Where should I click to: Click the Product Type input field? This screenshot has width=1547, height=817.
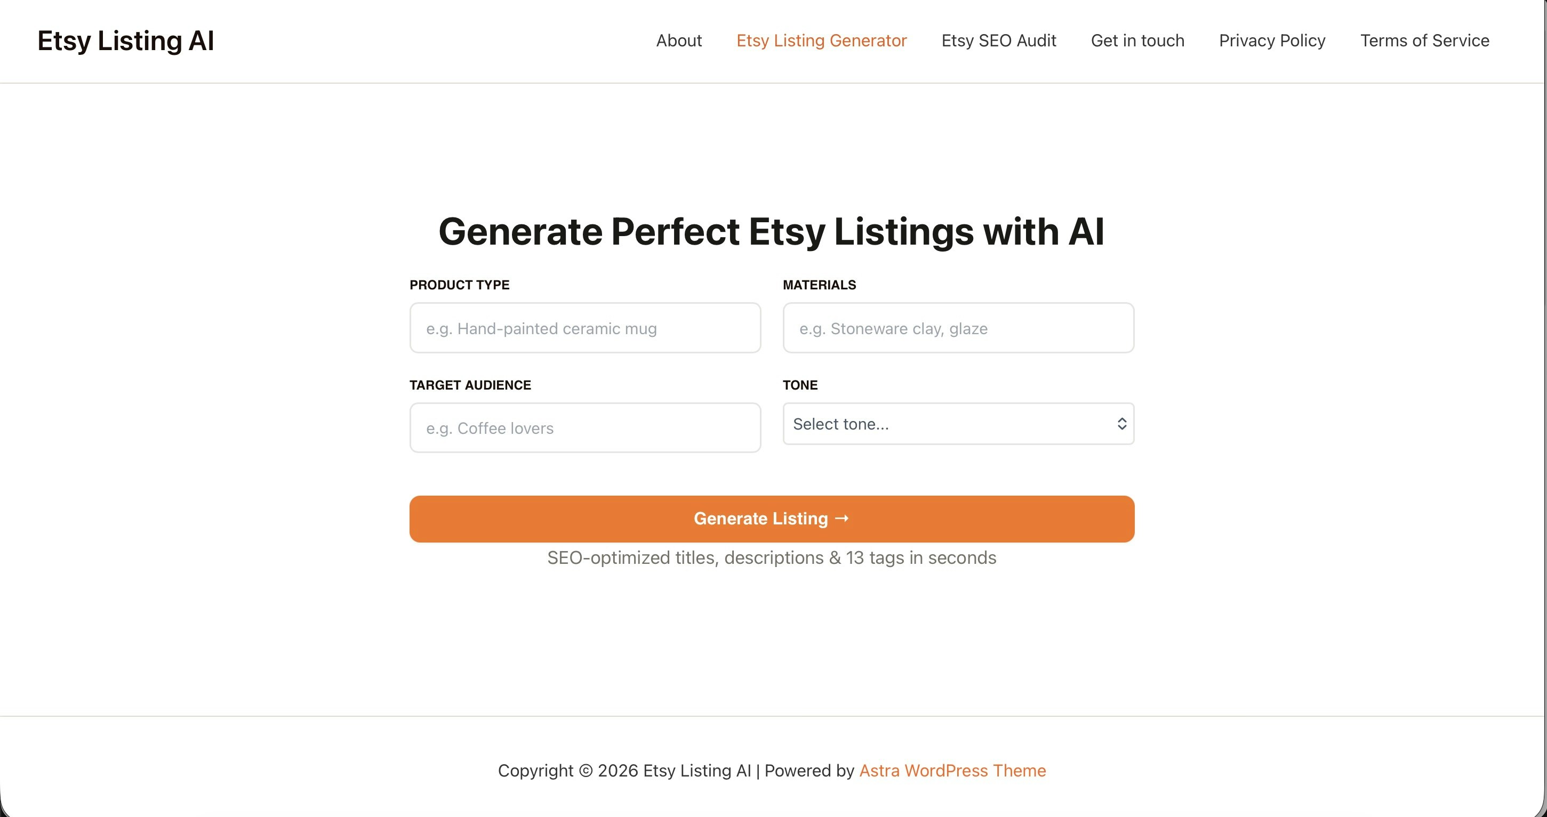(584, 328)
